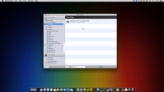The height and width of the screenshot is (92, 164).
Task: Click the plus button under the sidebar
Action: tap(45, 67)
